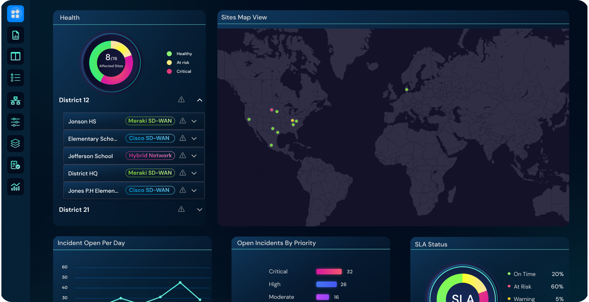Click the 20% On Time value
The height and width of the screenshot is (302, 589).
[x=558, y=274]
